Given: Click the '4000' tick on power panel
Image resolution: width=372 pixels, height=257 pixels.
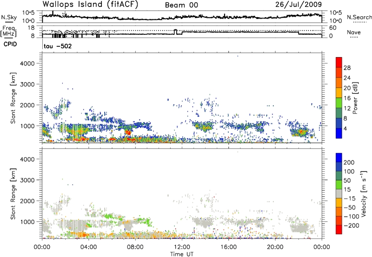Looking at the screenshot, I should [27, 64].
